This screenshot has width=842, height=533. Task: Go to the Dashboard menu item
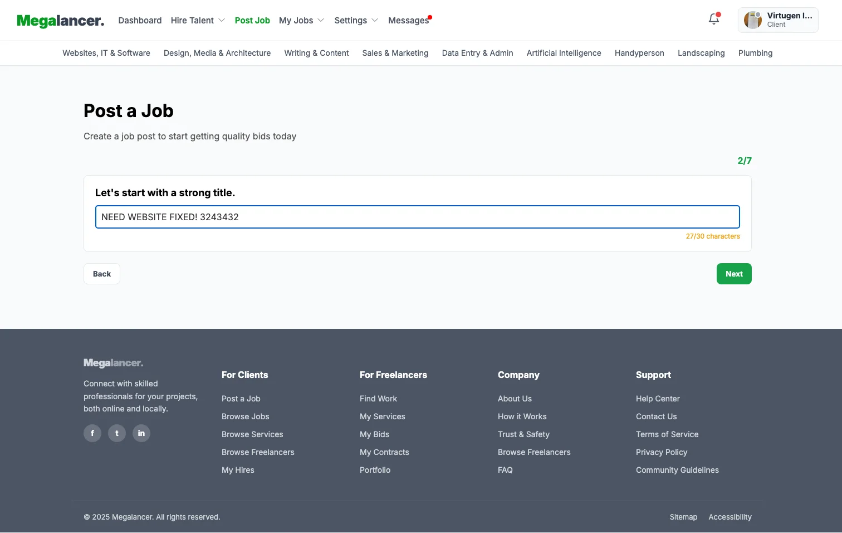(140, 21)
